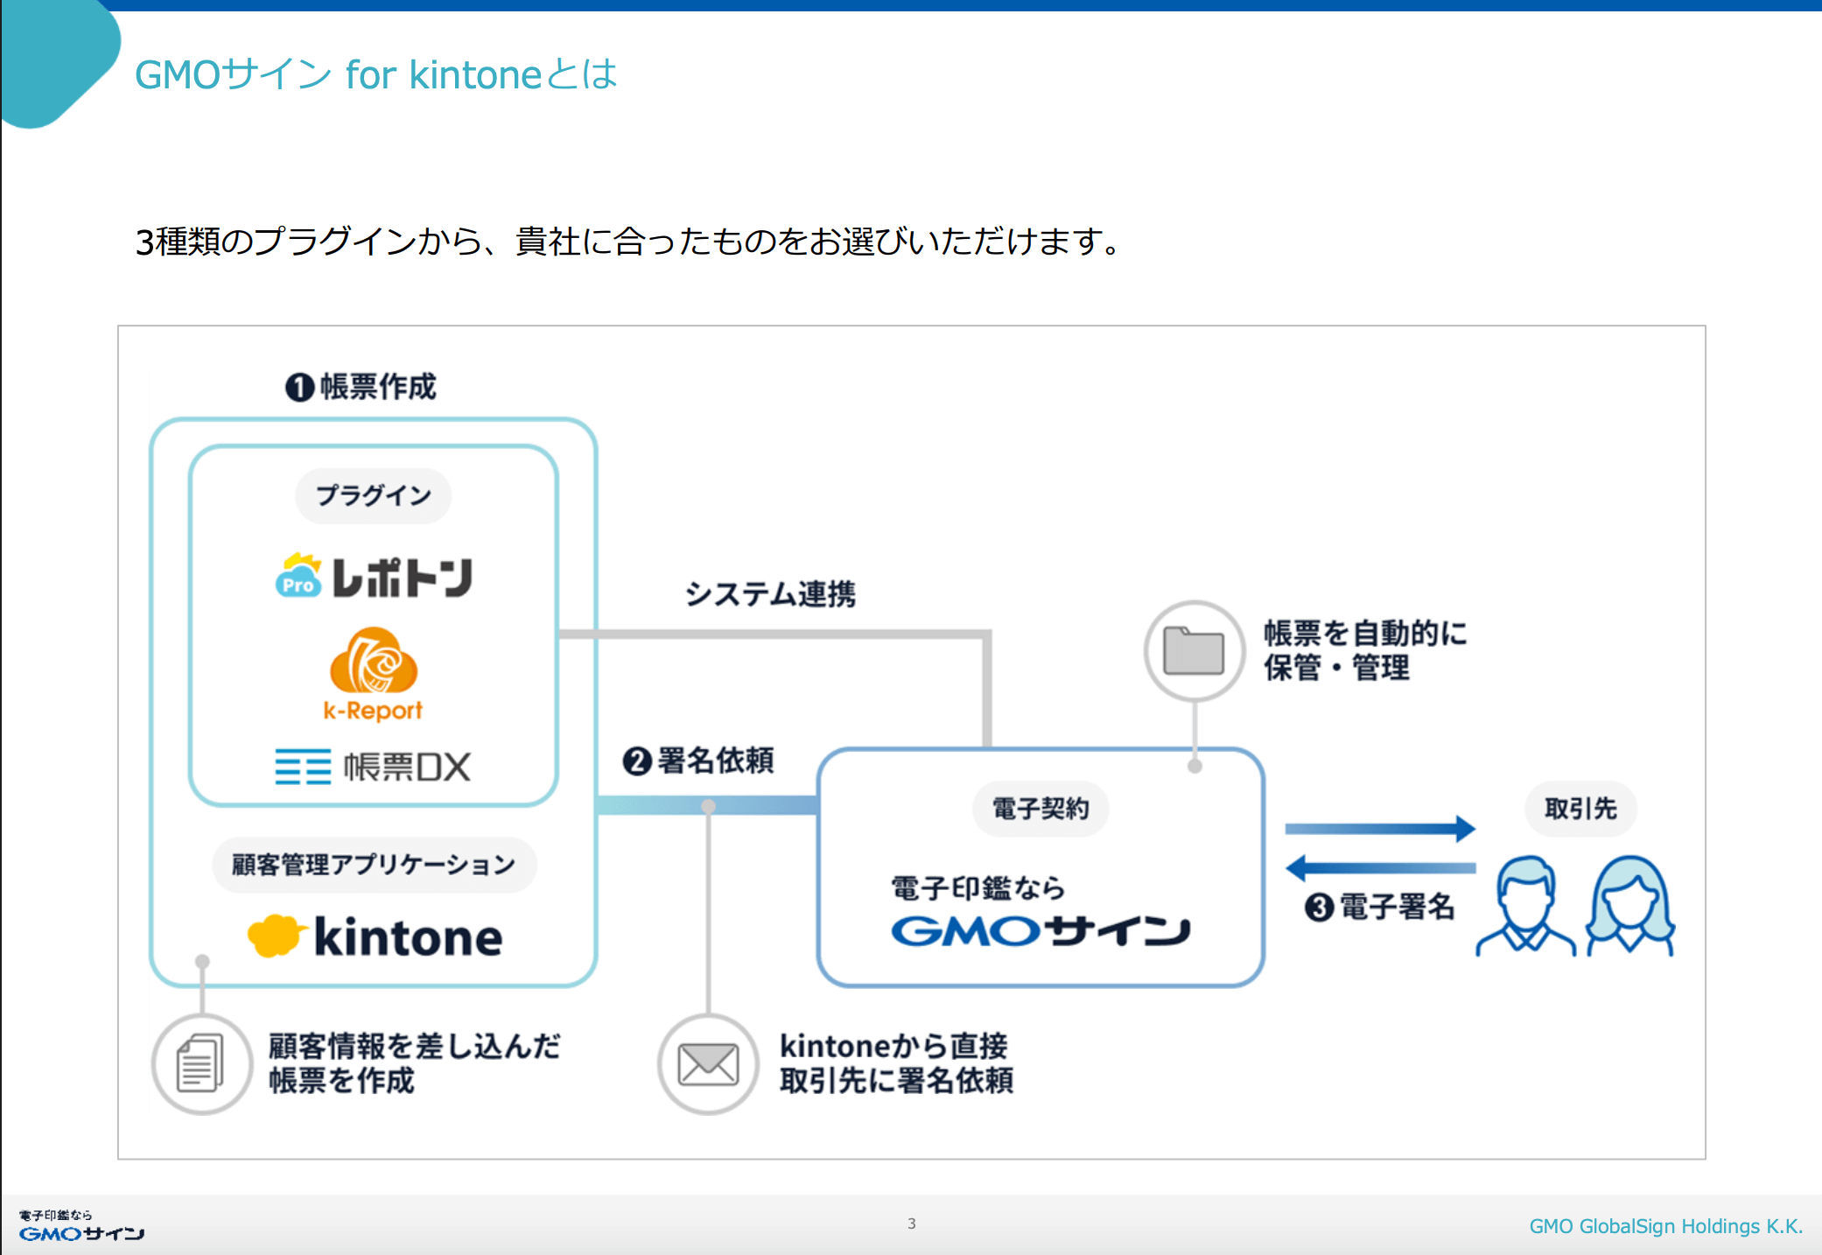Click the female client person icon
The image size is (1822, 1255).
pyautogui.click(x=1629, y=905)
